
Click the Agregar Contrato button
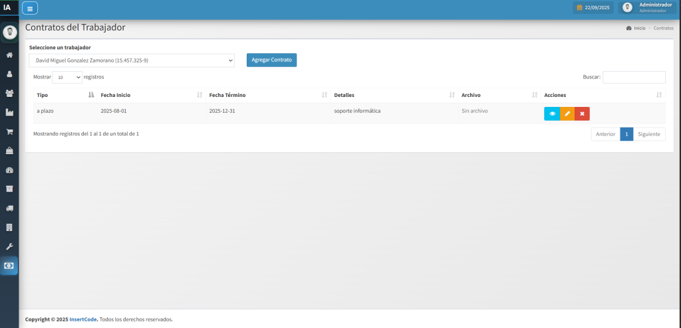coord(271,60)
